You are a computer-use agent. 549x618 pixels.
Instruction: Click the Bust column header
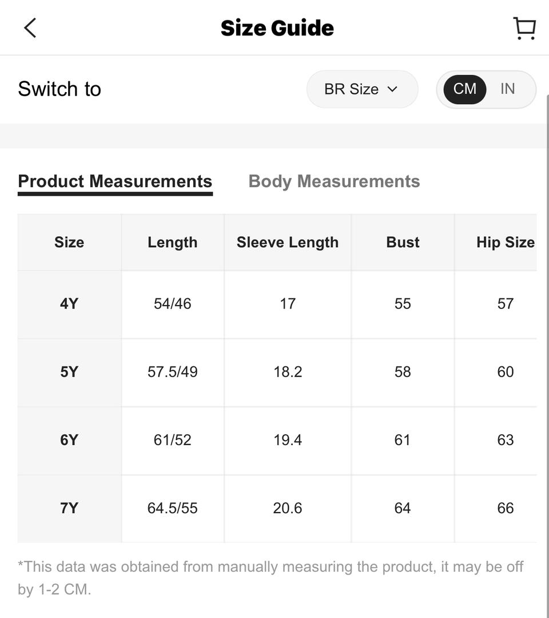tap(403, 242)
